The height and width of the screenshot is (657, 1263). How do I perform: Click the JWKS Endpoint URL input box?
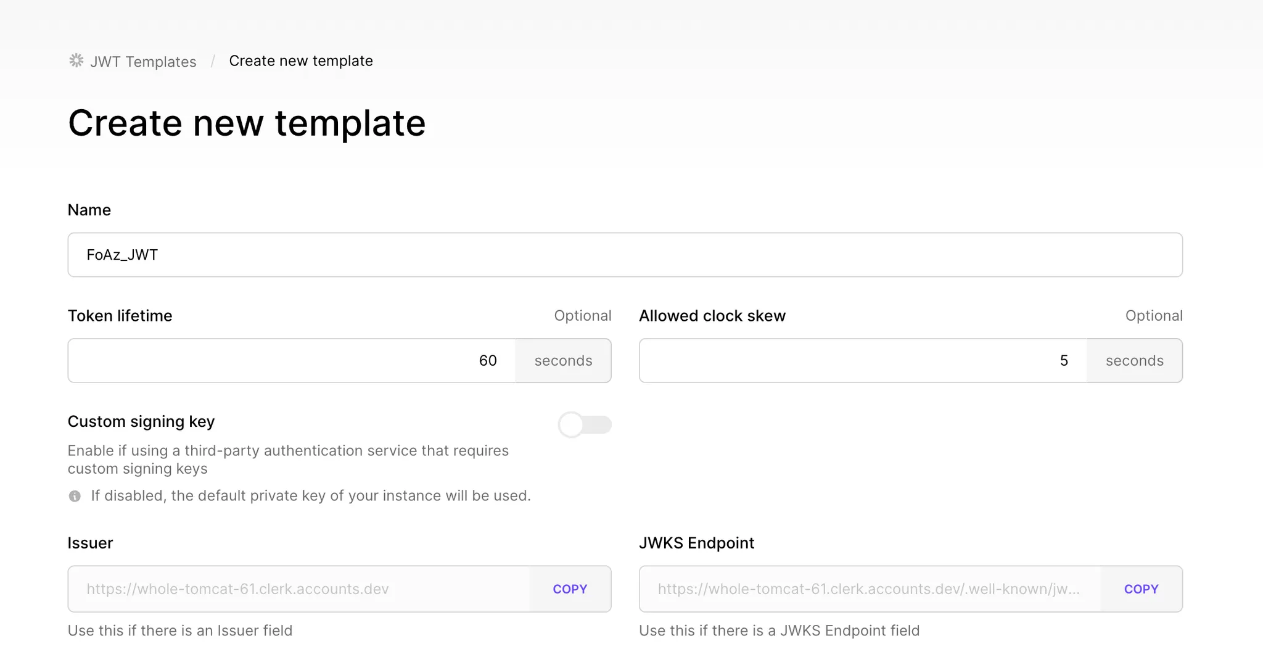click(x=863, y=589)
